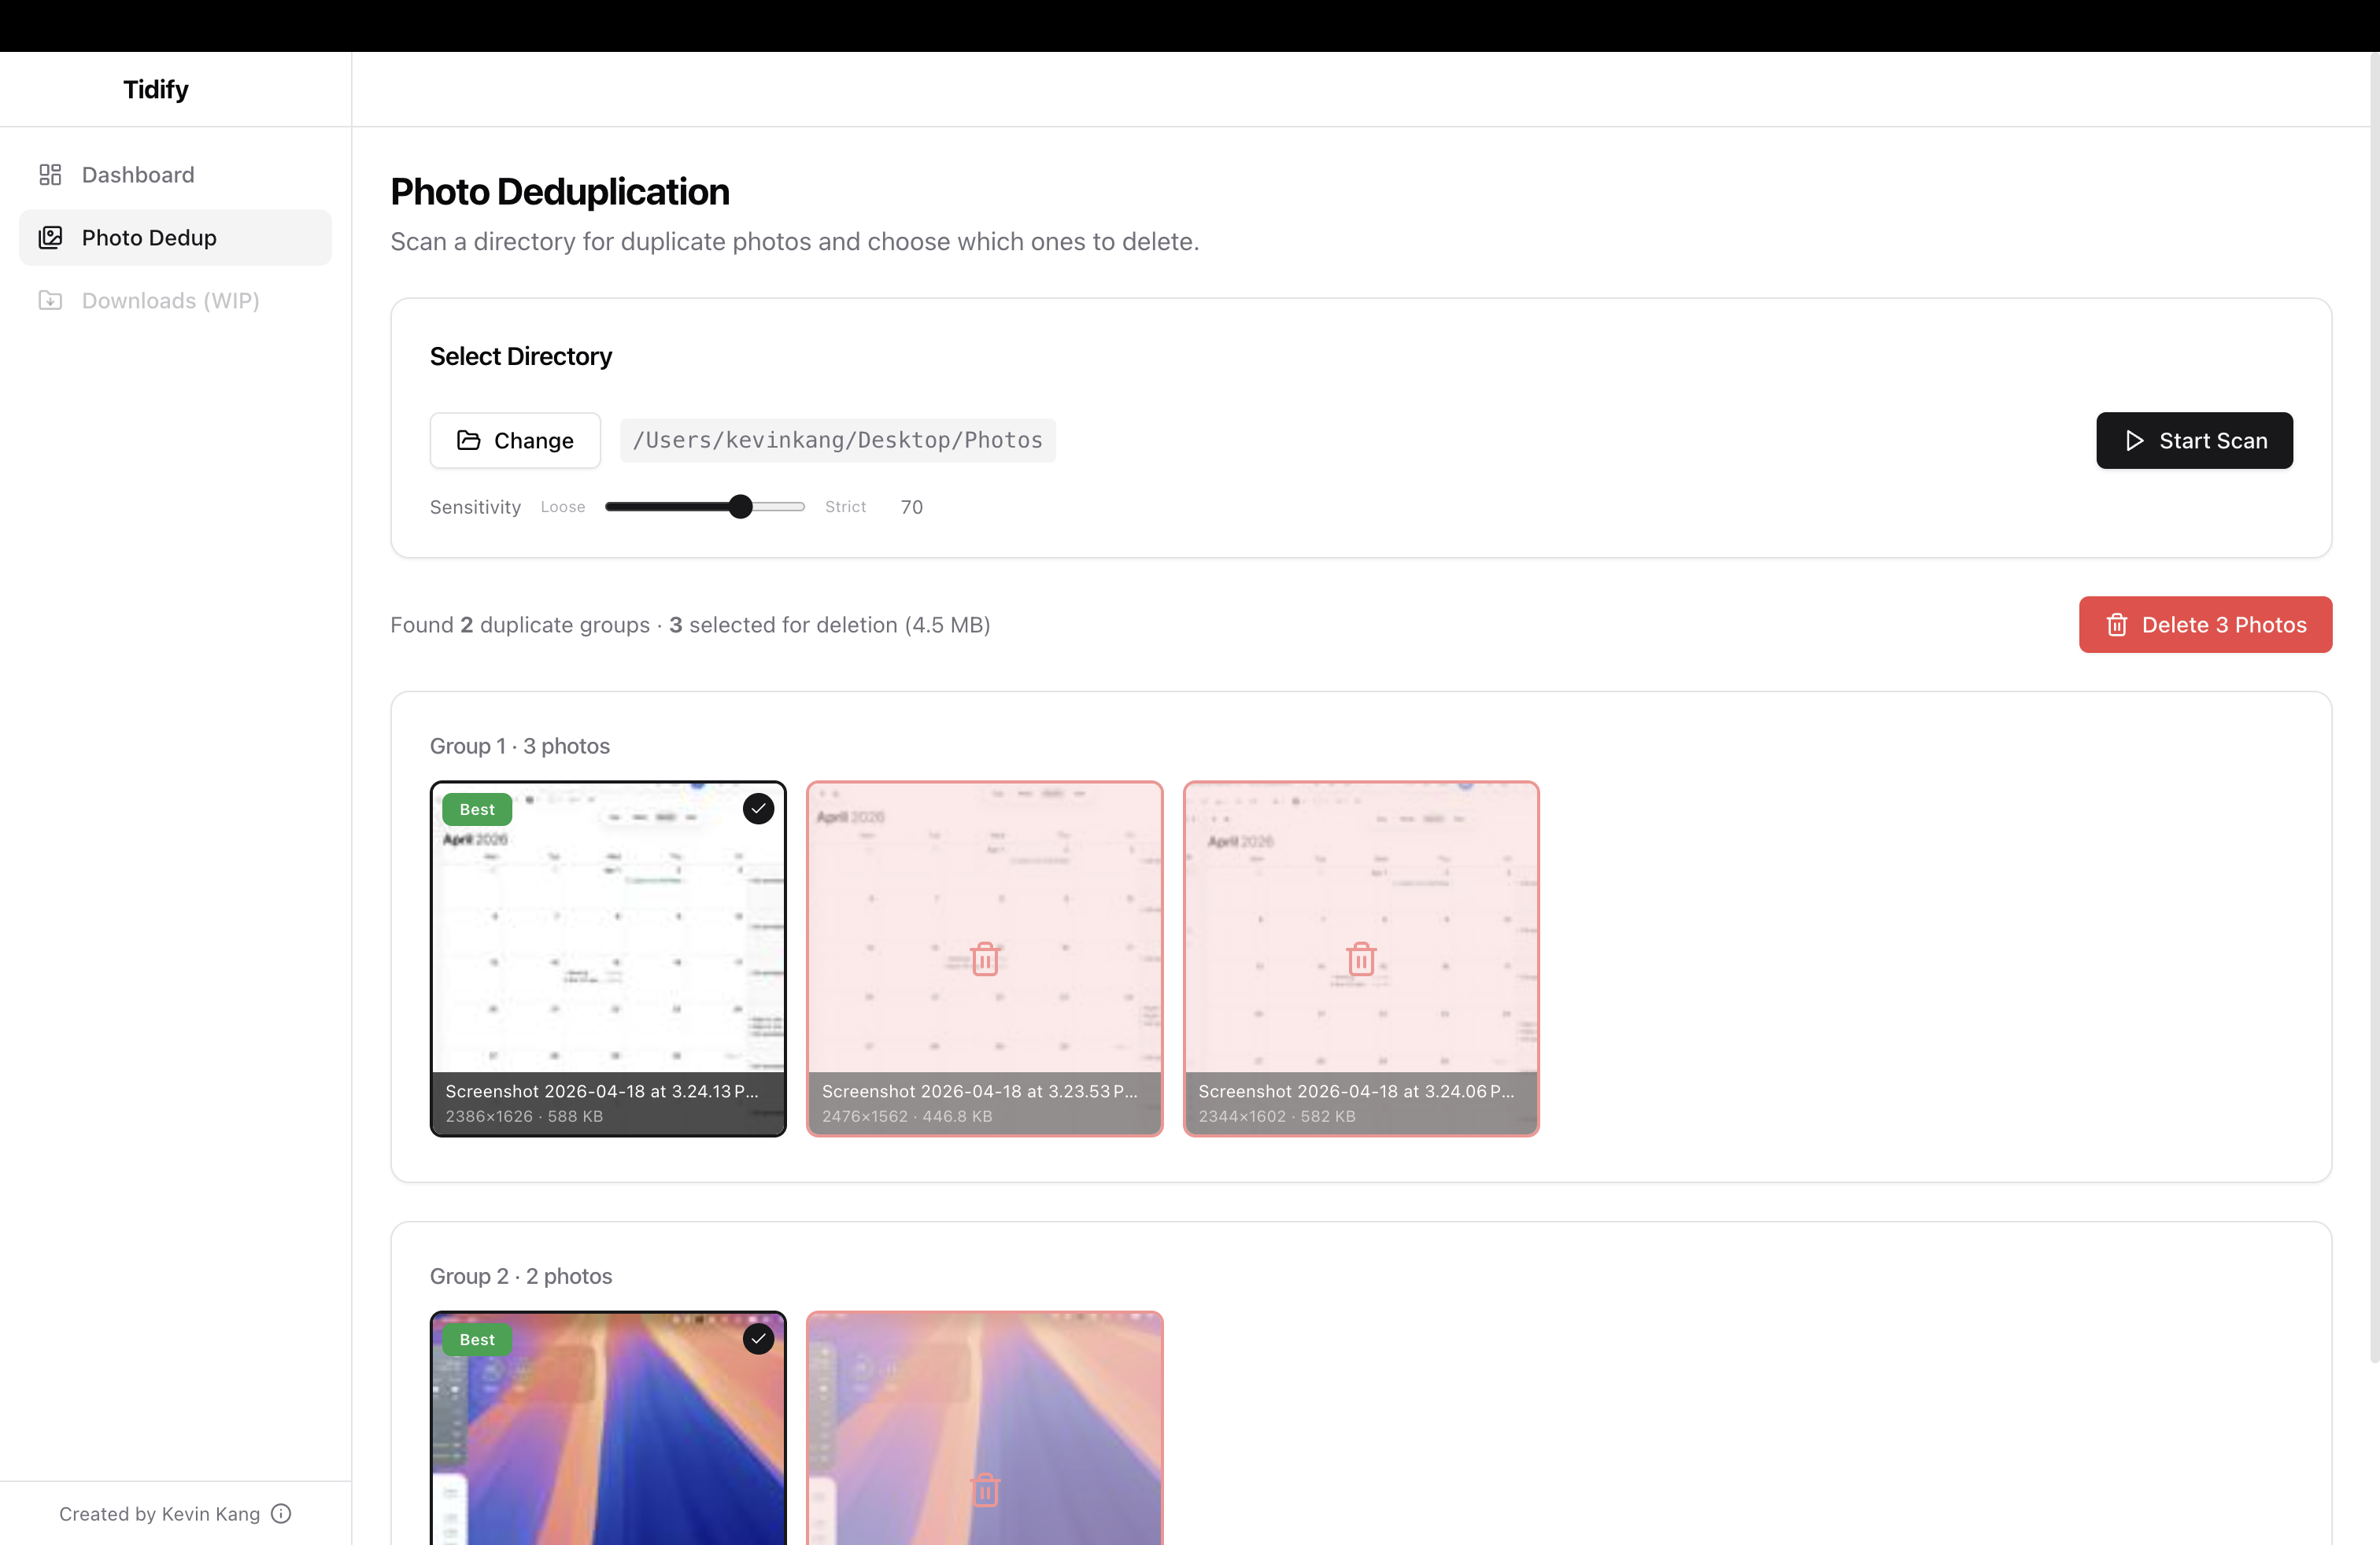This screenshot has height=1545, width=2380.
Task: Click the Best badge in Group 1
Action: tap(477, 809)
